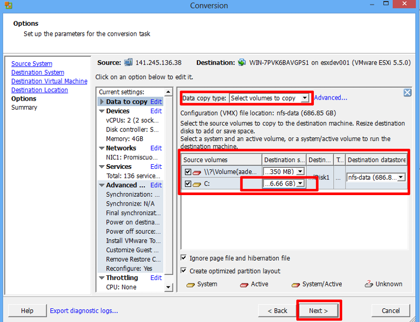The image size is (420, 322).
Task: Open the nfs-data destination datastore dropdown
Action: pos(401,177)
